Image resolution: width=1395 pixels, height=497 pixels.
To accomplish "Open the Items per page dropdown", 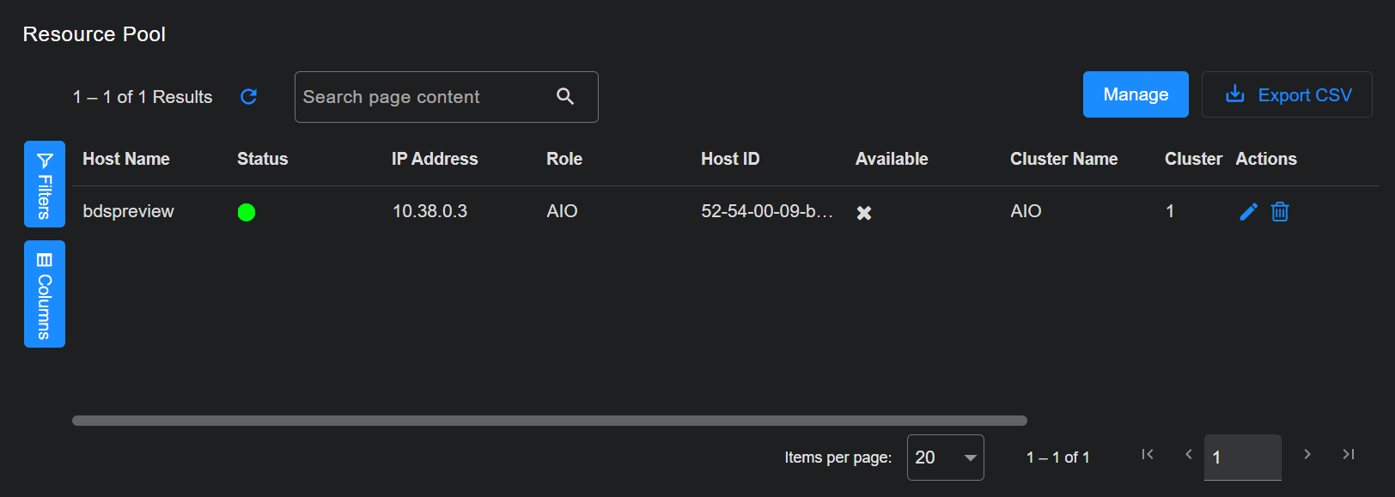I will (945, 458).
